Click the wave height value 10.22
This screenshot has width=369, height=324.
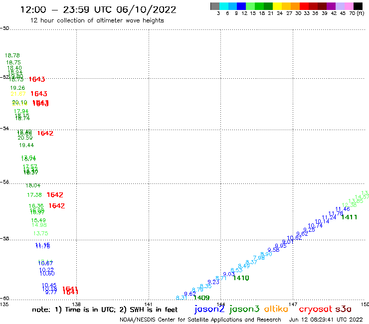46,270
